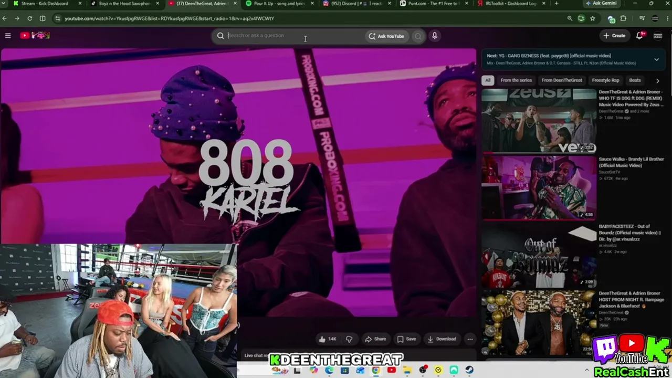This screenshot has width=672, height=378.
Task: Select the From the series chip
Action: click(516, 80)
